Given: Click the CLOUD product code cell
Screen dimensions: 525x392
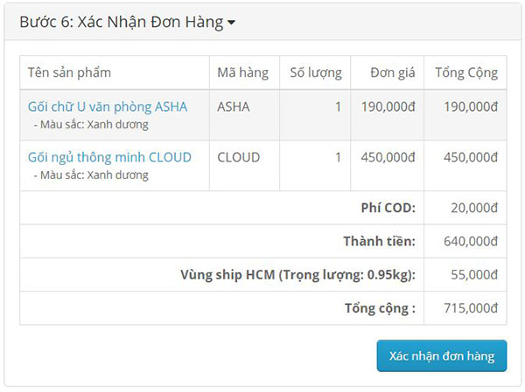Looking at the screenshot, I should tap(238, 158).
